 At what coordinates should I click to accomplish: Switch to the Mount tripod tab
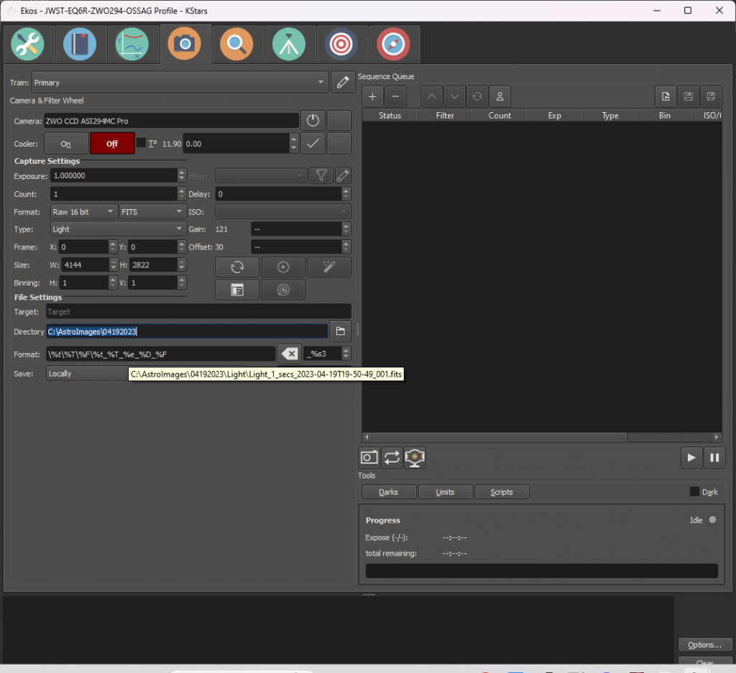point(289,45)
